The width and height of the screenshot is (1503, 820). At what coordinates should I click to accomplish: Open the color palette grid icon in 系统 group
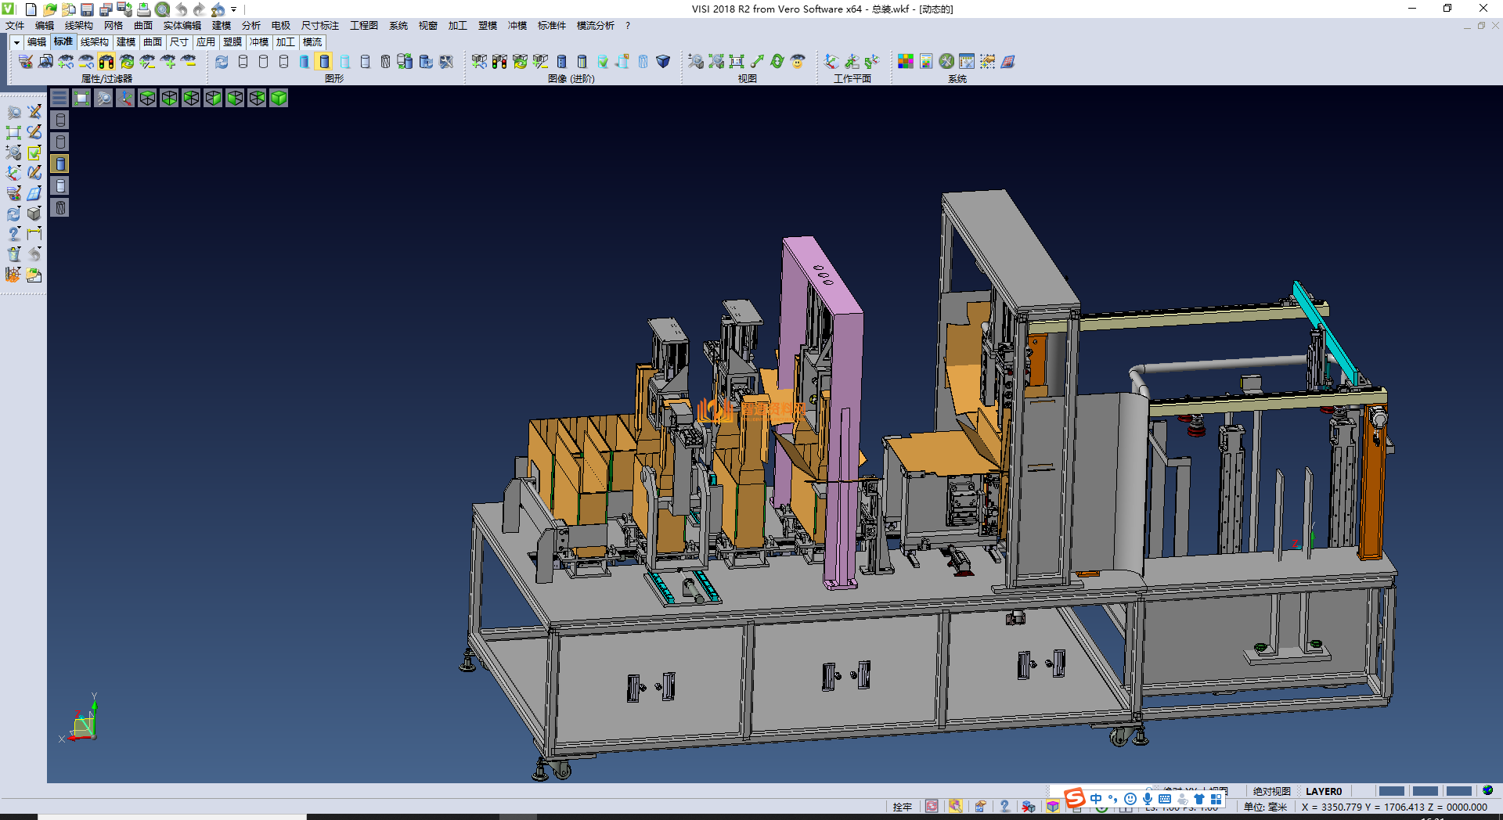point(906,61)
